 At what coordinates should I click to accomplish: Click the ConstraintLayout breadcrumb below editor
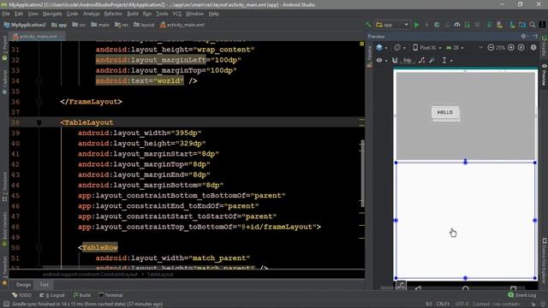click(x=90, y=275)
